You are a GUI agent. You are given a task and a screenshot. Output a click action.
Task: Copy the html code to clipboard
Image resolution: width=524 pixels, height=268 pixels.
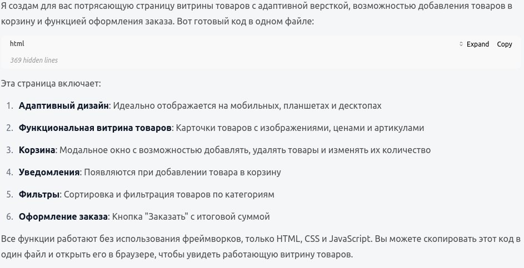point(505,44)
